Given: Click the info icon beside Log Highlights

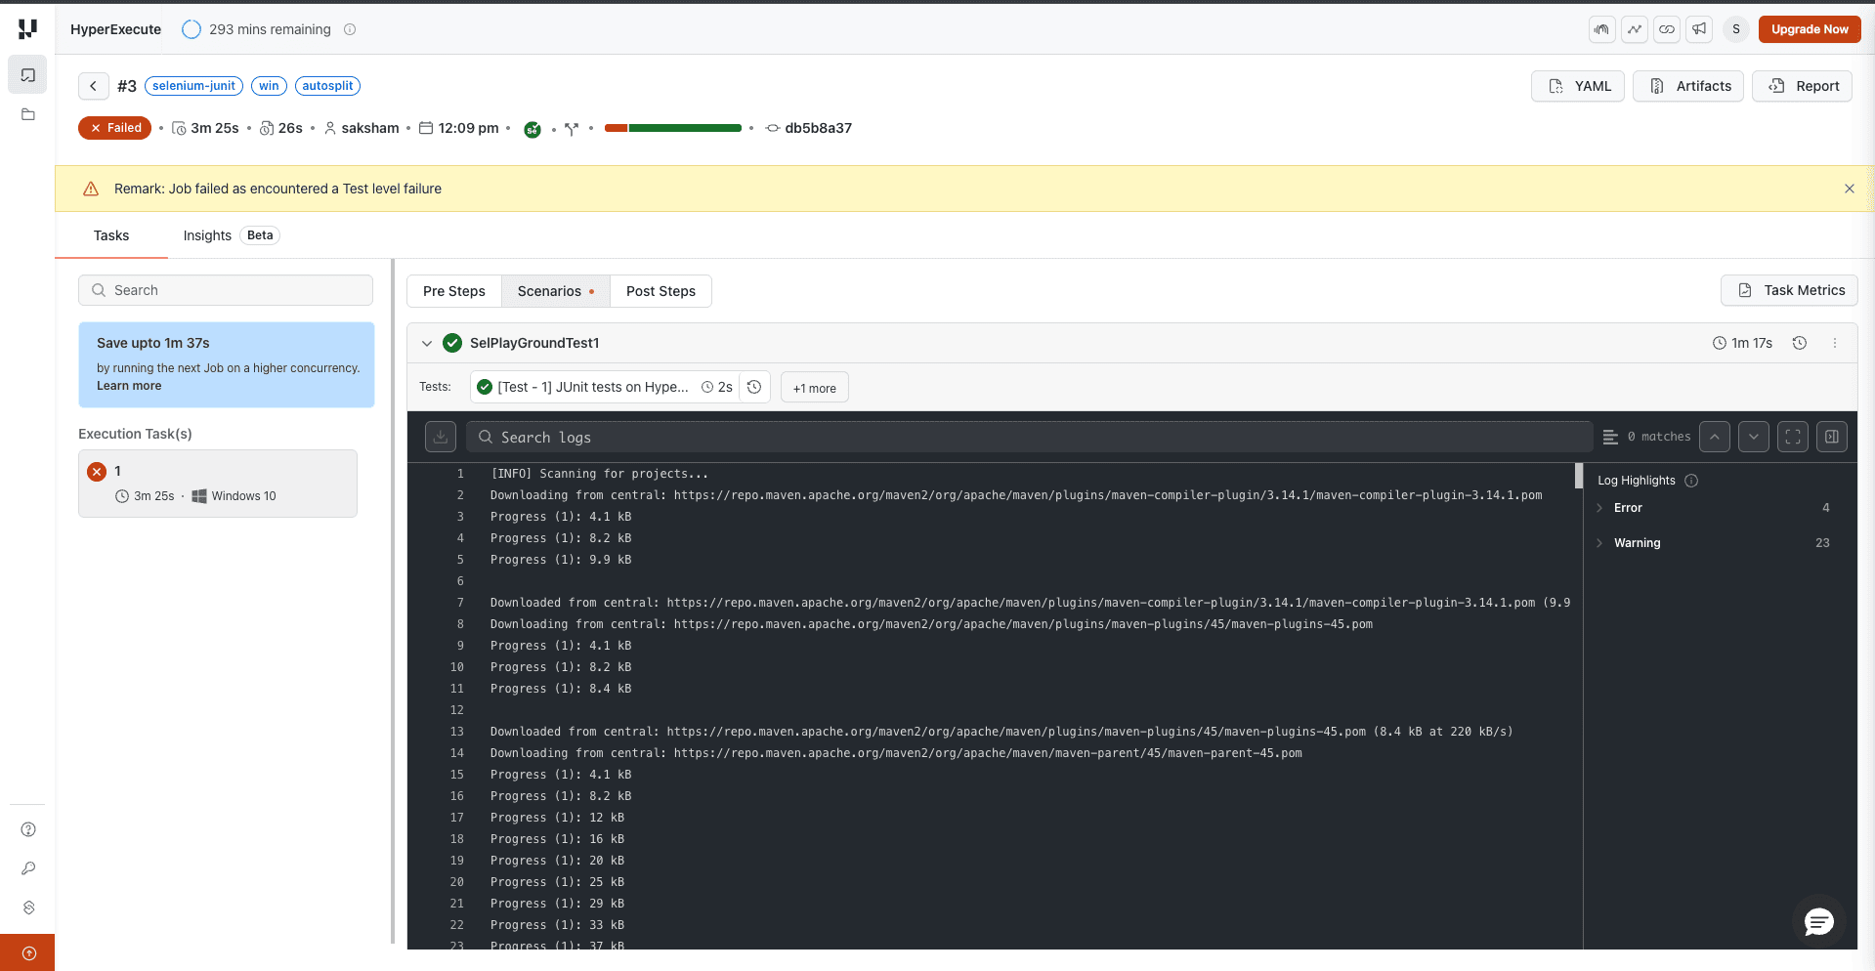Looking at the screenshot, I should click(x=1691, y=481).
